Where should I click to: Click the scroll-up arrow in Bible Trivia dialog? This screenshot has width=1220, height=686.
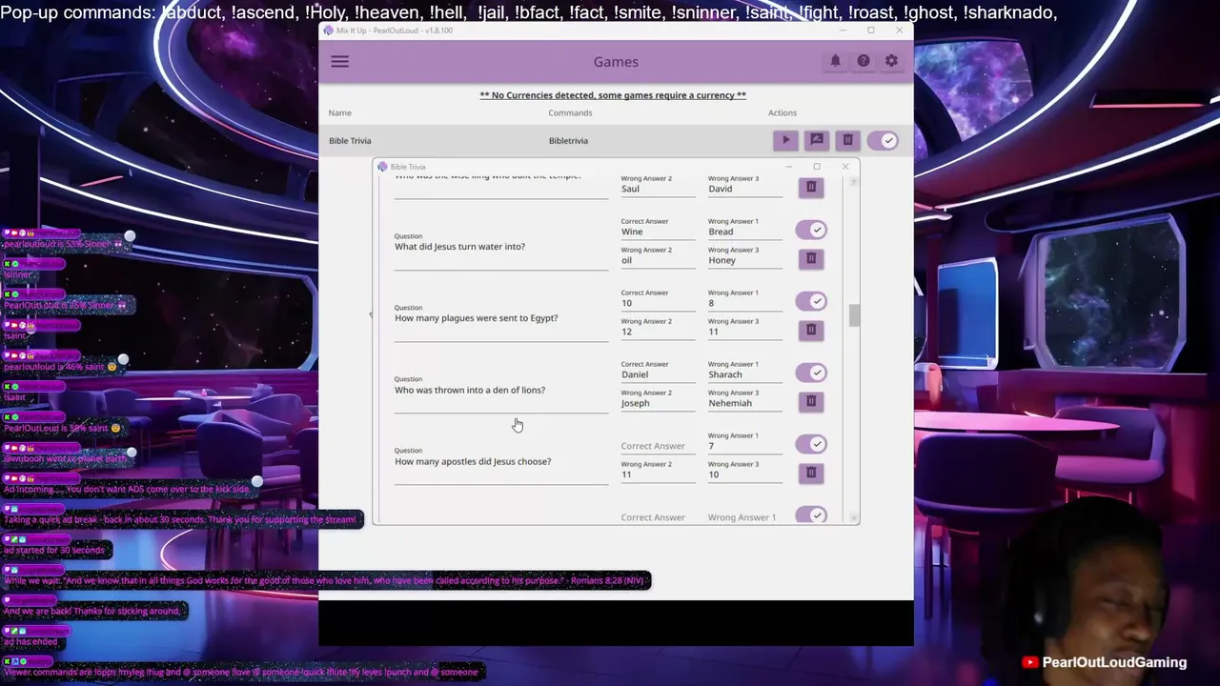click(854, 180)
